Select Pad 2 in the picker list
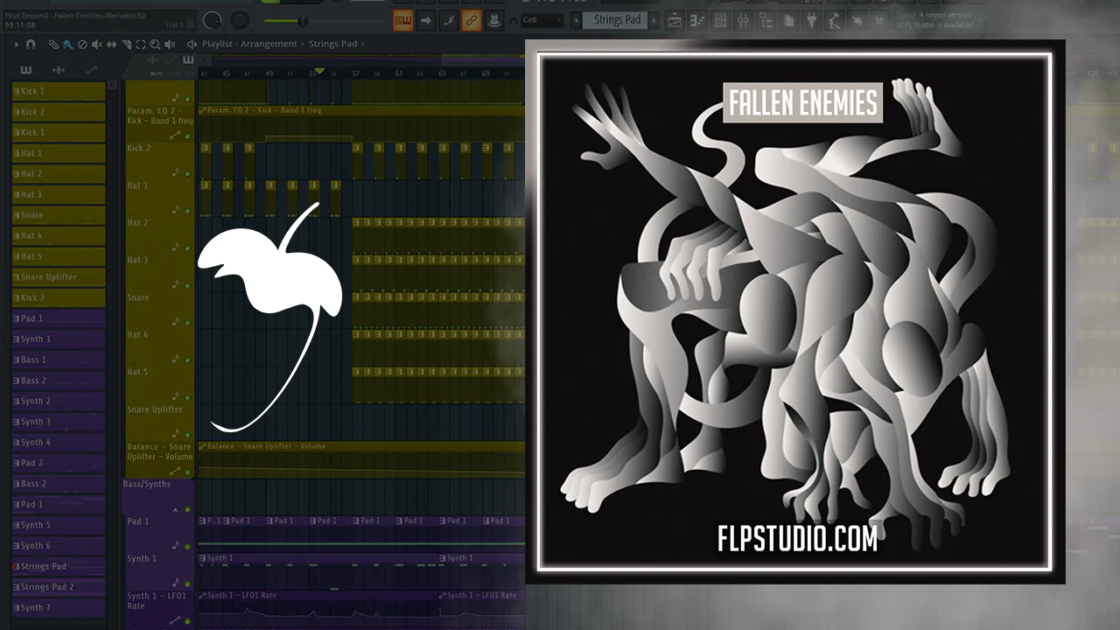This screenshot has height=630, width=1120. click(x=59, y=463)
